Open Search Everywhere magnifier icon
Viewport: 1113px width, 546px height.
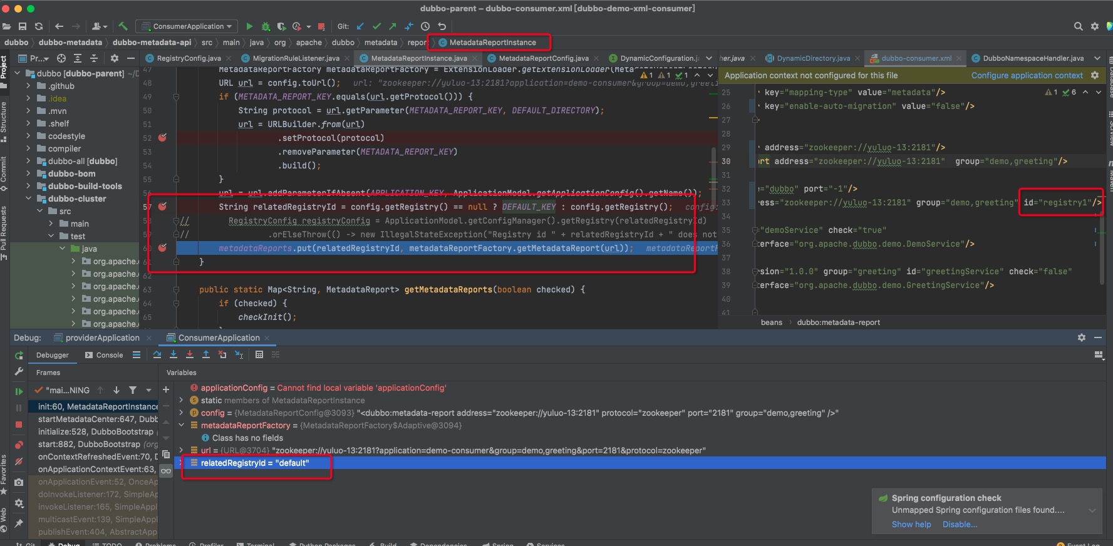(1078, 26)
